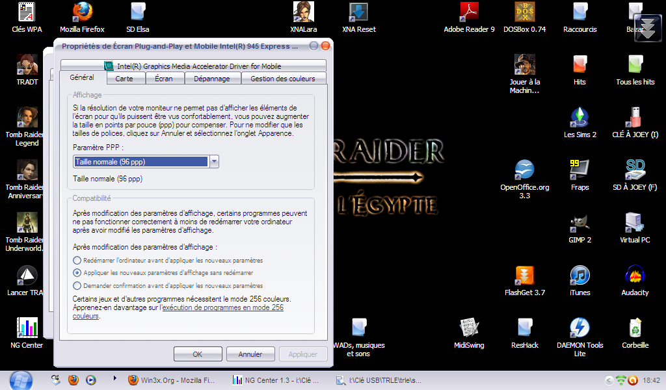Open the Audacity desktop icon
Viewport: 666px width, 390px height.
point(635,276)
